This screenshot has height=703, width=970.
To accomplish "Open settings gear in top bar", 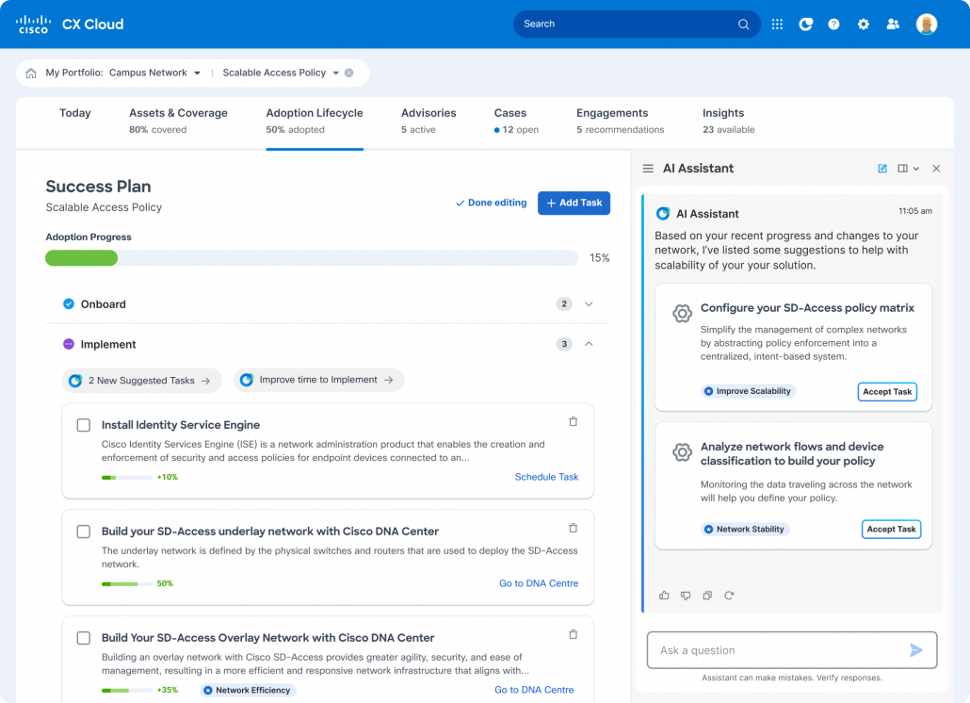I will point(863,25).
